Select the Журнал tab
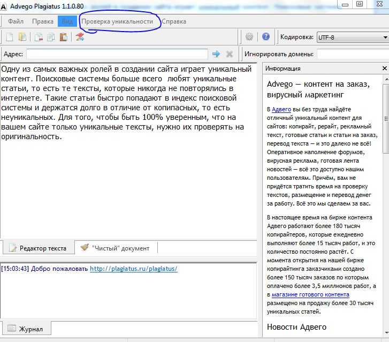389x342 pixels. [27, 329]
